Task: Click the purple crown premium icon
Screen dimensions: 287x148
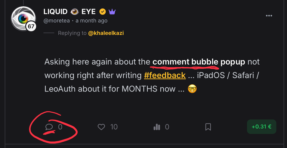Action: (112, 12)
